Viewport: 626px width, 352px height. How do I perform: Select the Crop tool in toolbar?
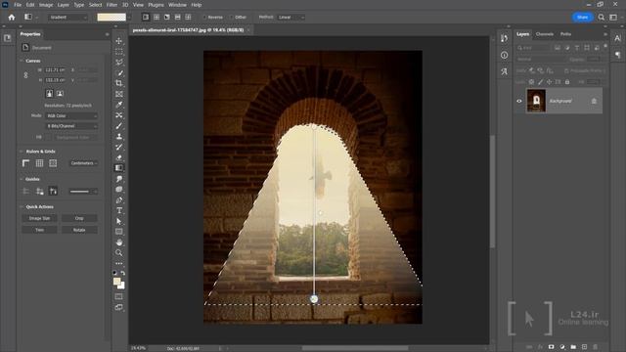coord(119,83)
